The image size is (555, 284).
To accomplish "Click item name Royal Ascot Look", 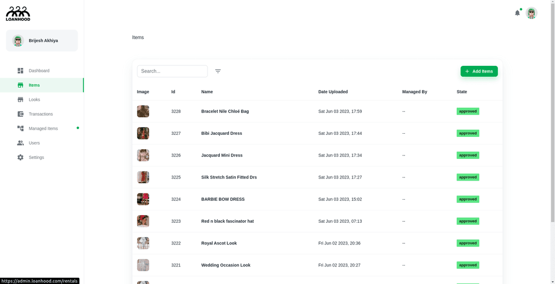I will tap(219, 243).
